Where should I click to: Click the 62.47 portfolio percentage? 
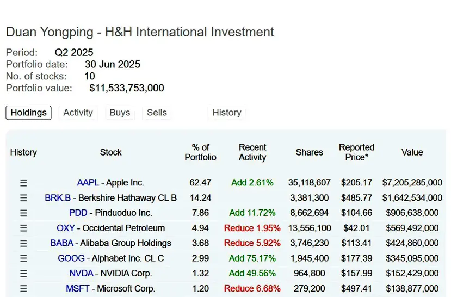pyautogui.click(x=201, y=183)
